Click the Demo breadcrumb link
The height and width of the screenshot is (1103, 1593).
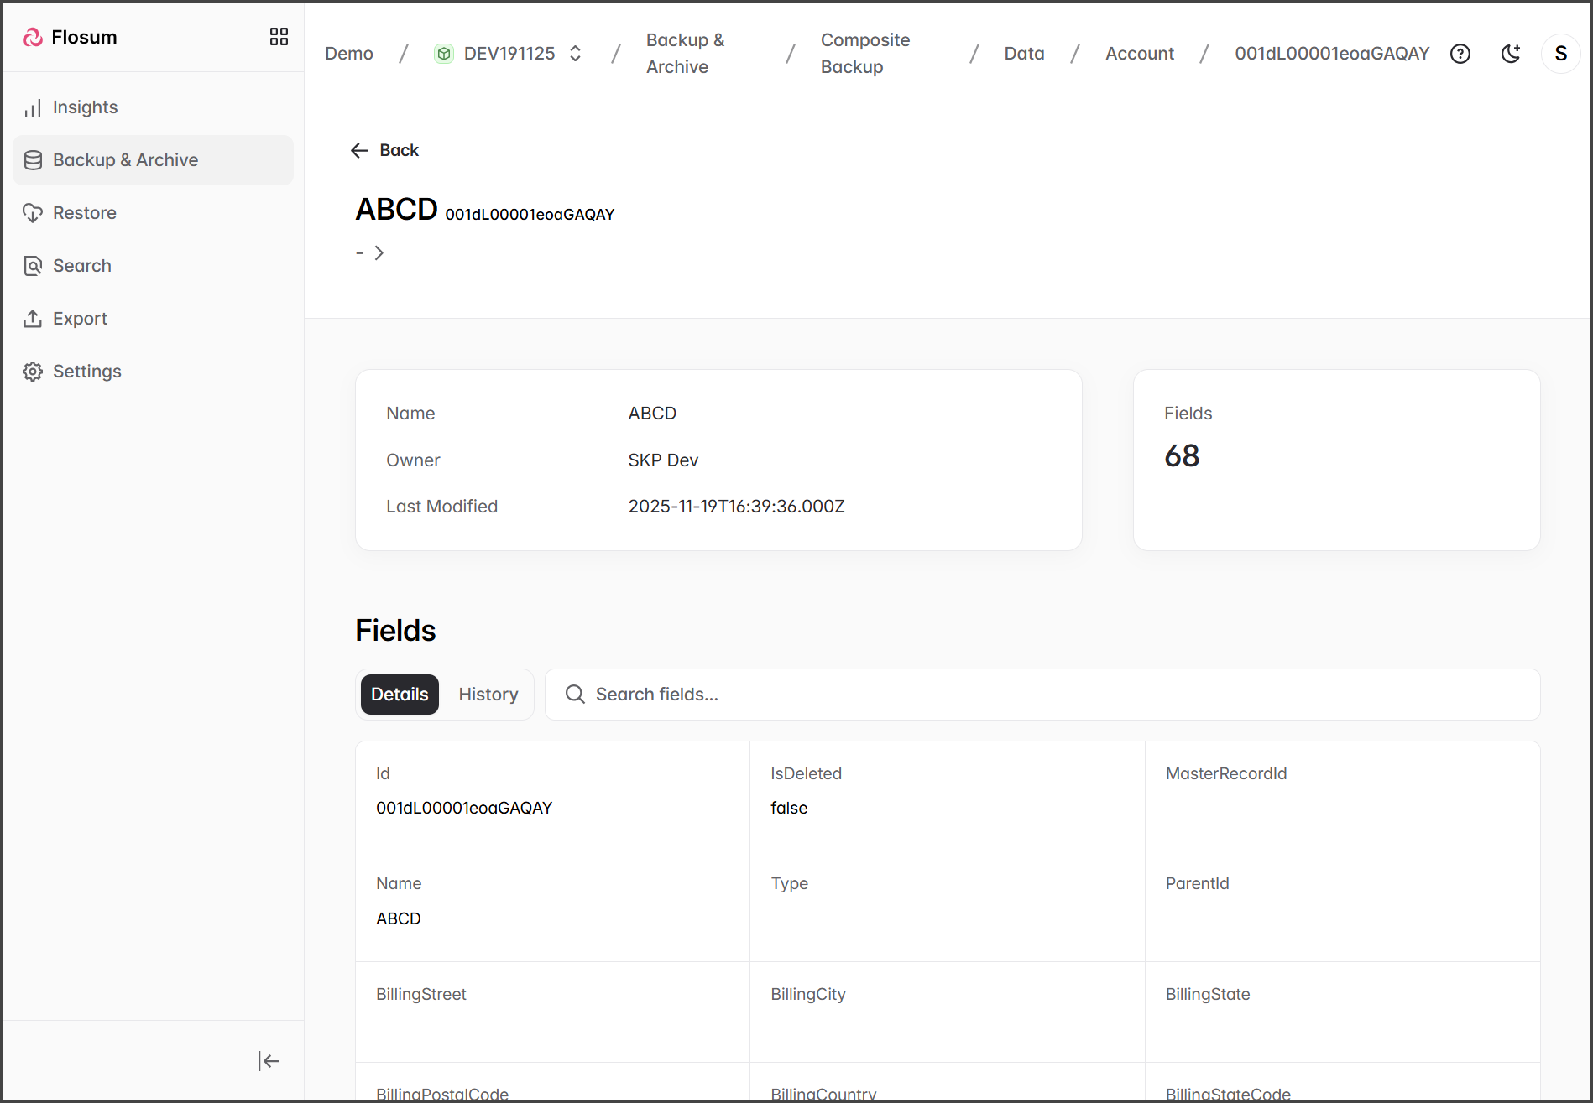[349, 54]
